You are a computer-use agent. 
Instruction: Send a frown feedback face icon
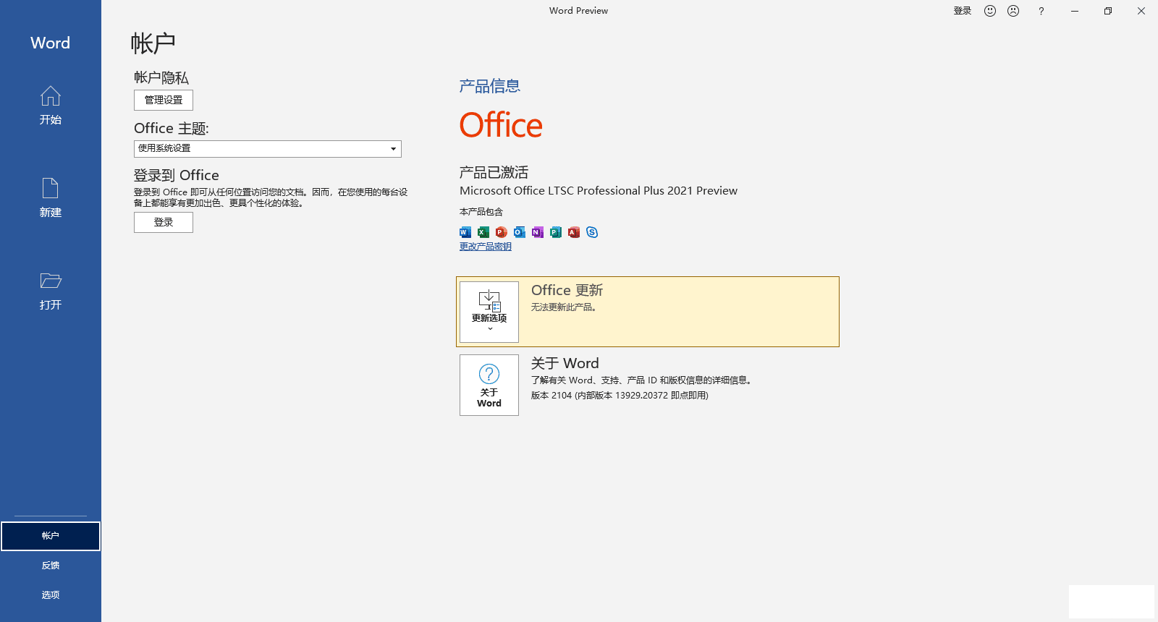pyautogui.click(x=1013, y=11)
